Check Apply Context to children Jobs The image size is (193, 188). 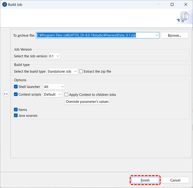(66, 95)
